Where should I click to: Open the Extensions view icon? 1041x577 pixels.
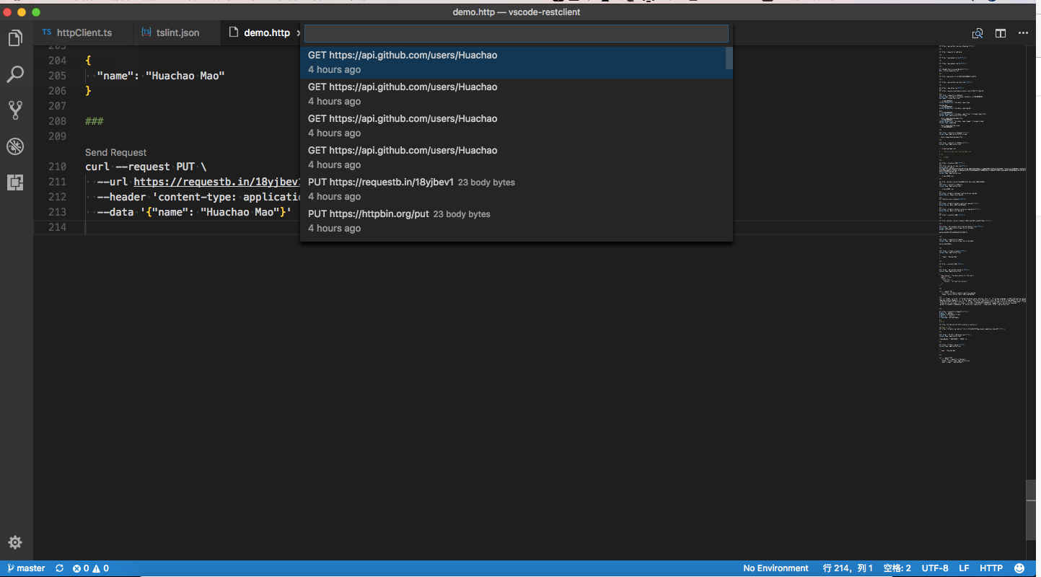coord(15,182)
